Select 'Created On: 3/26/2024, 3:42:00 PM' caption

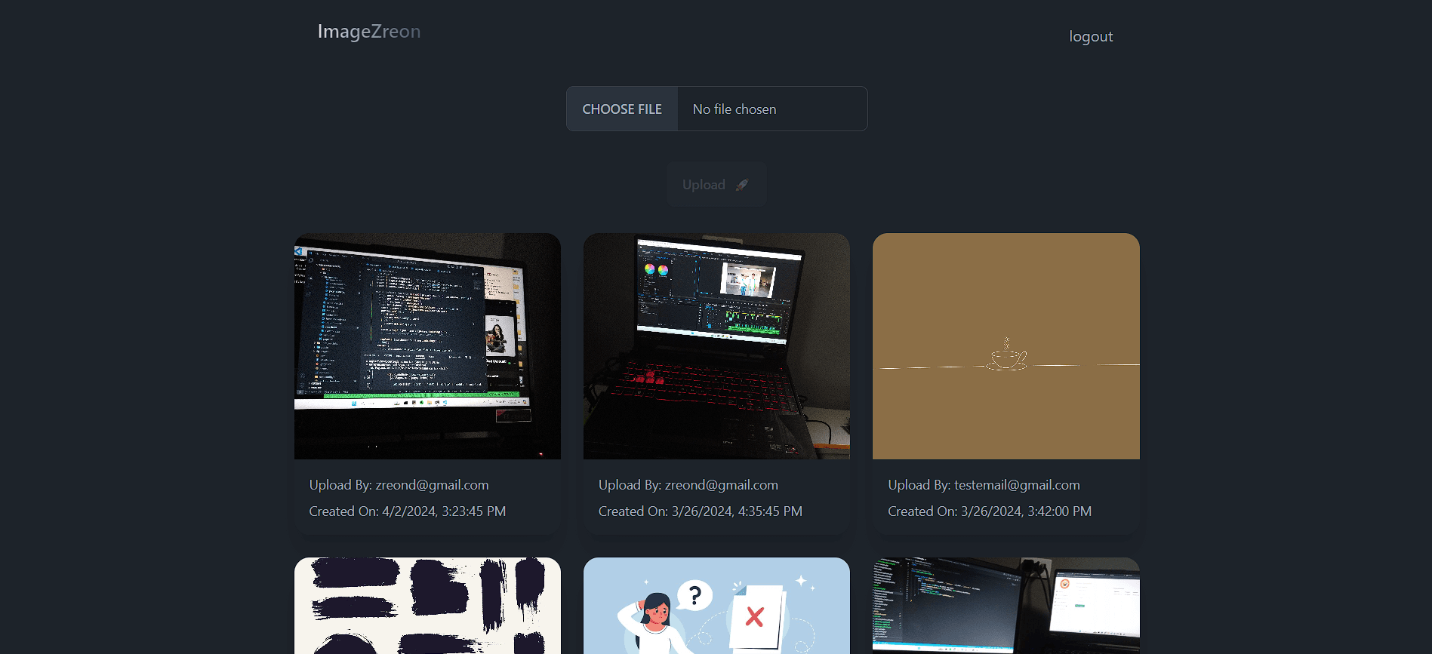(990, 511)
